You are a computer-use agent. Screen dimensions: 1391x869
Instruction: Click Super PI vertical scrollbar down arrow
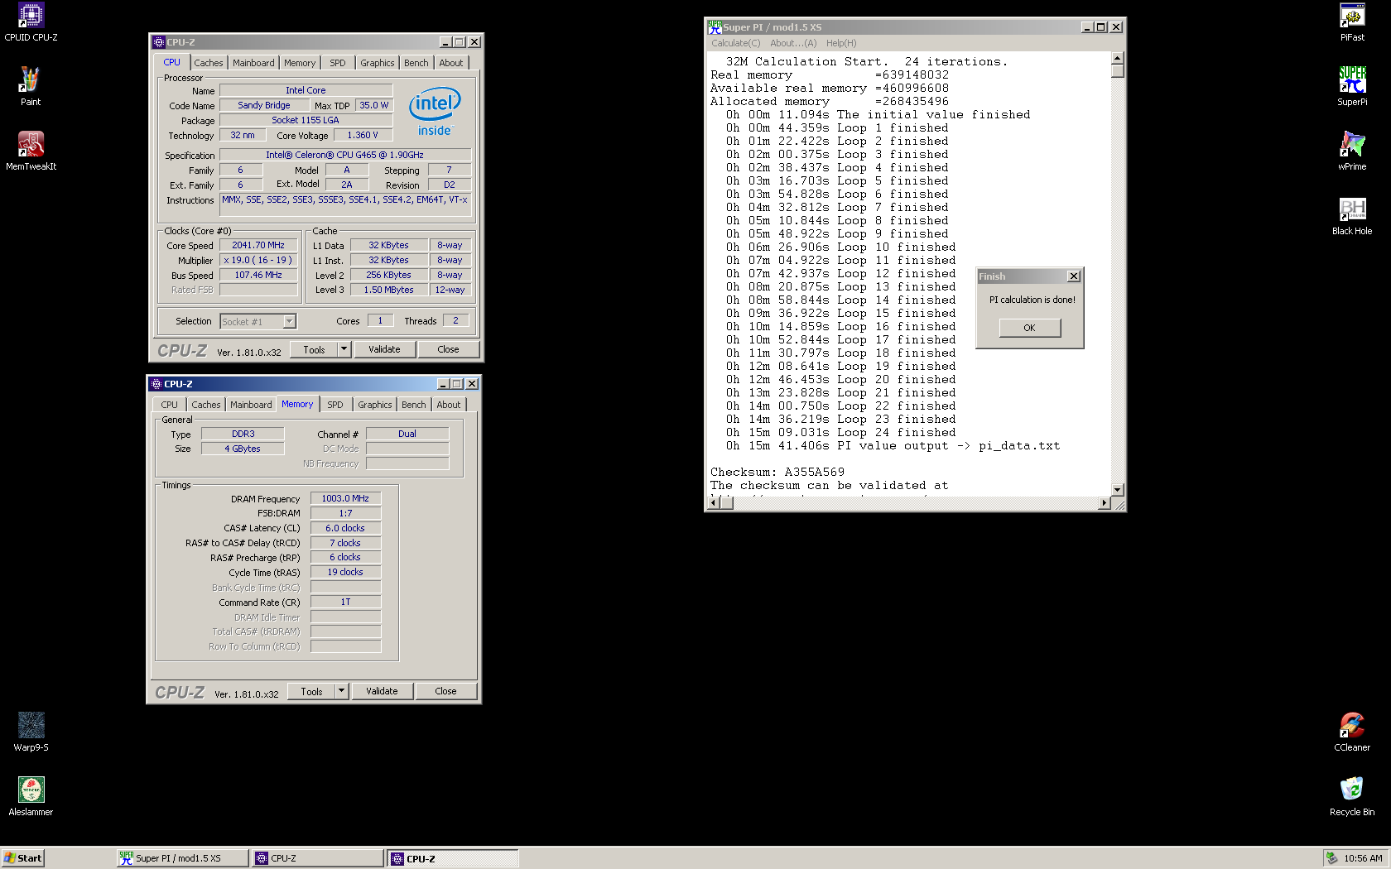(x=1117, y=490)
